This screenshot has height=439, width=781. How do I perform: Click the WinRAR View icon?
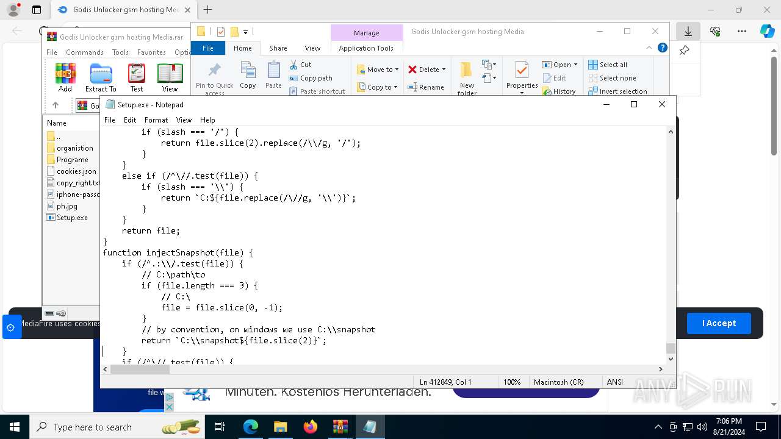point(170,77)
